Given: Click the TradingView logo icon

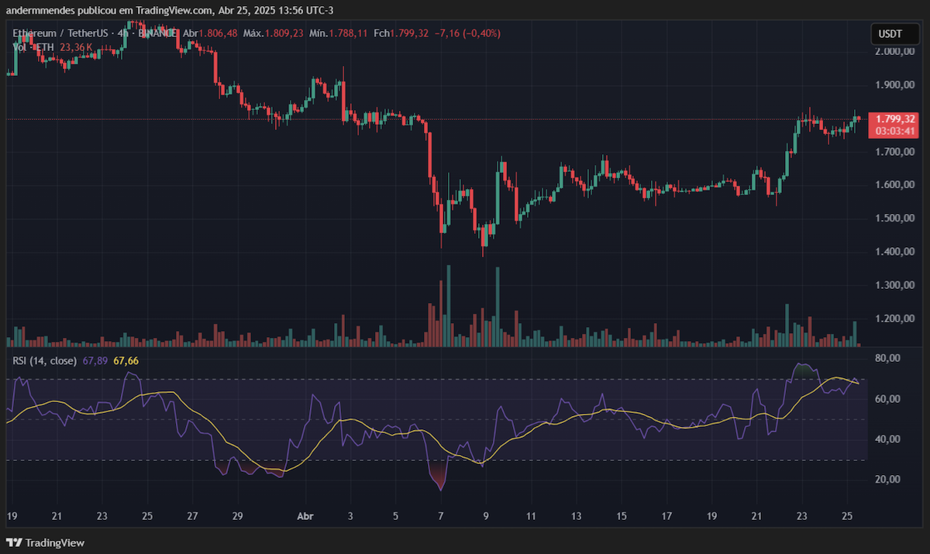Looking at the screenshot, I should pos(15,542).
